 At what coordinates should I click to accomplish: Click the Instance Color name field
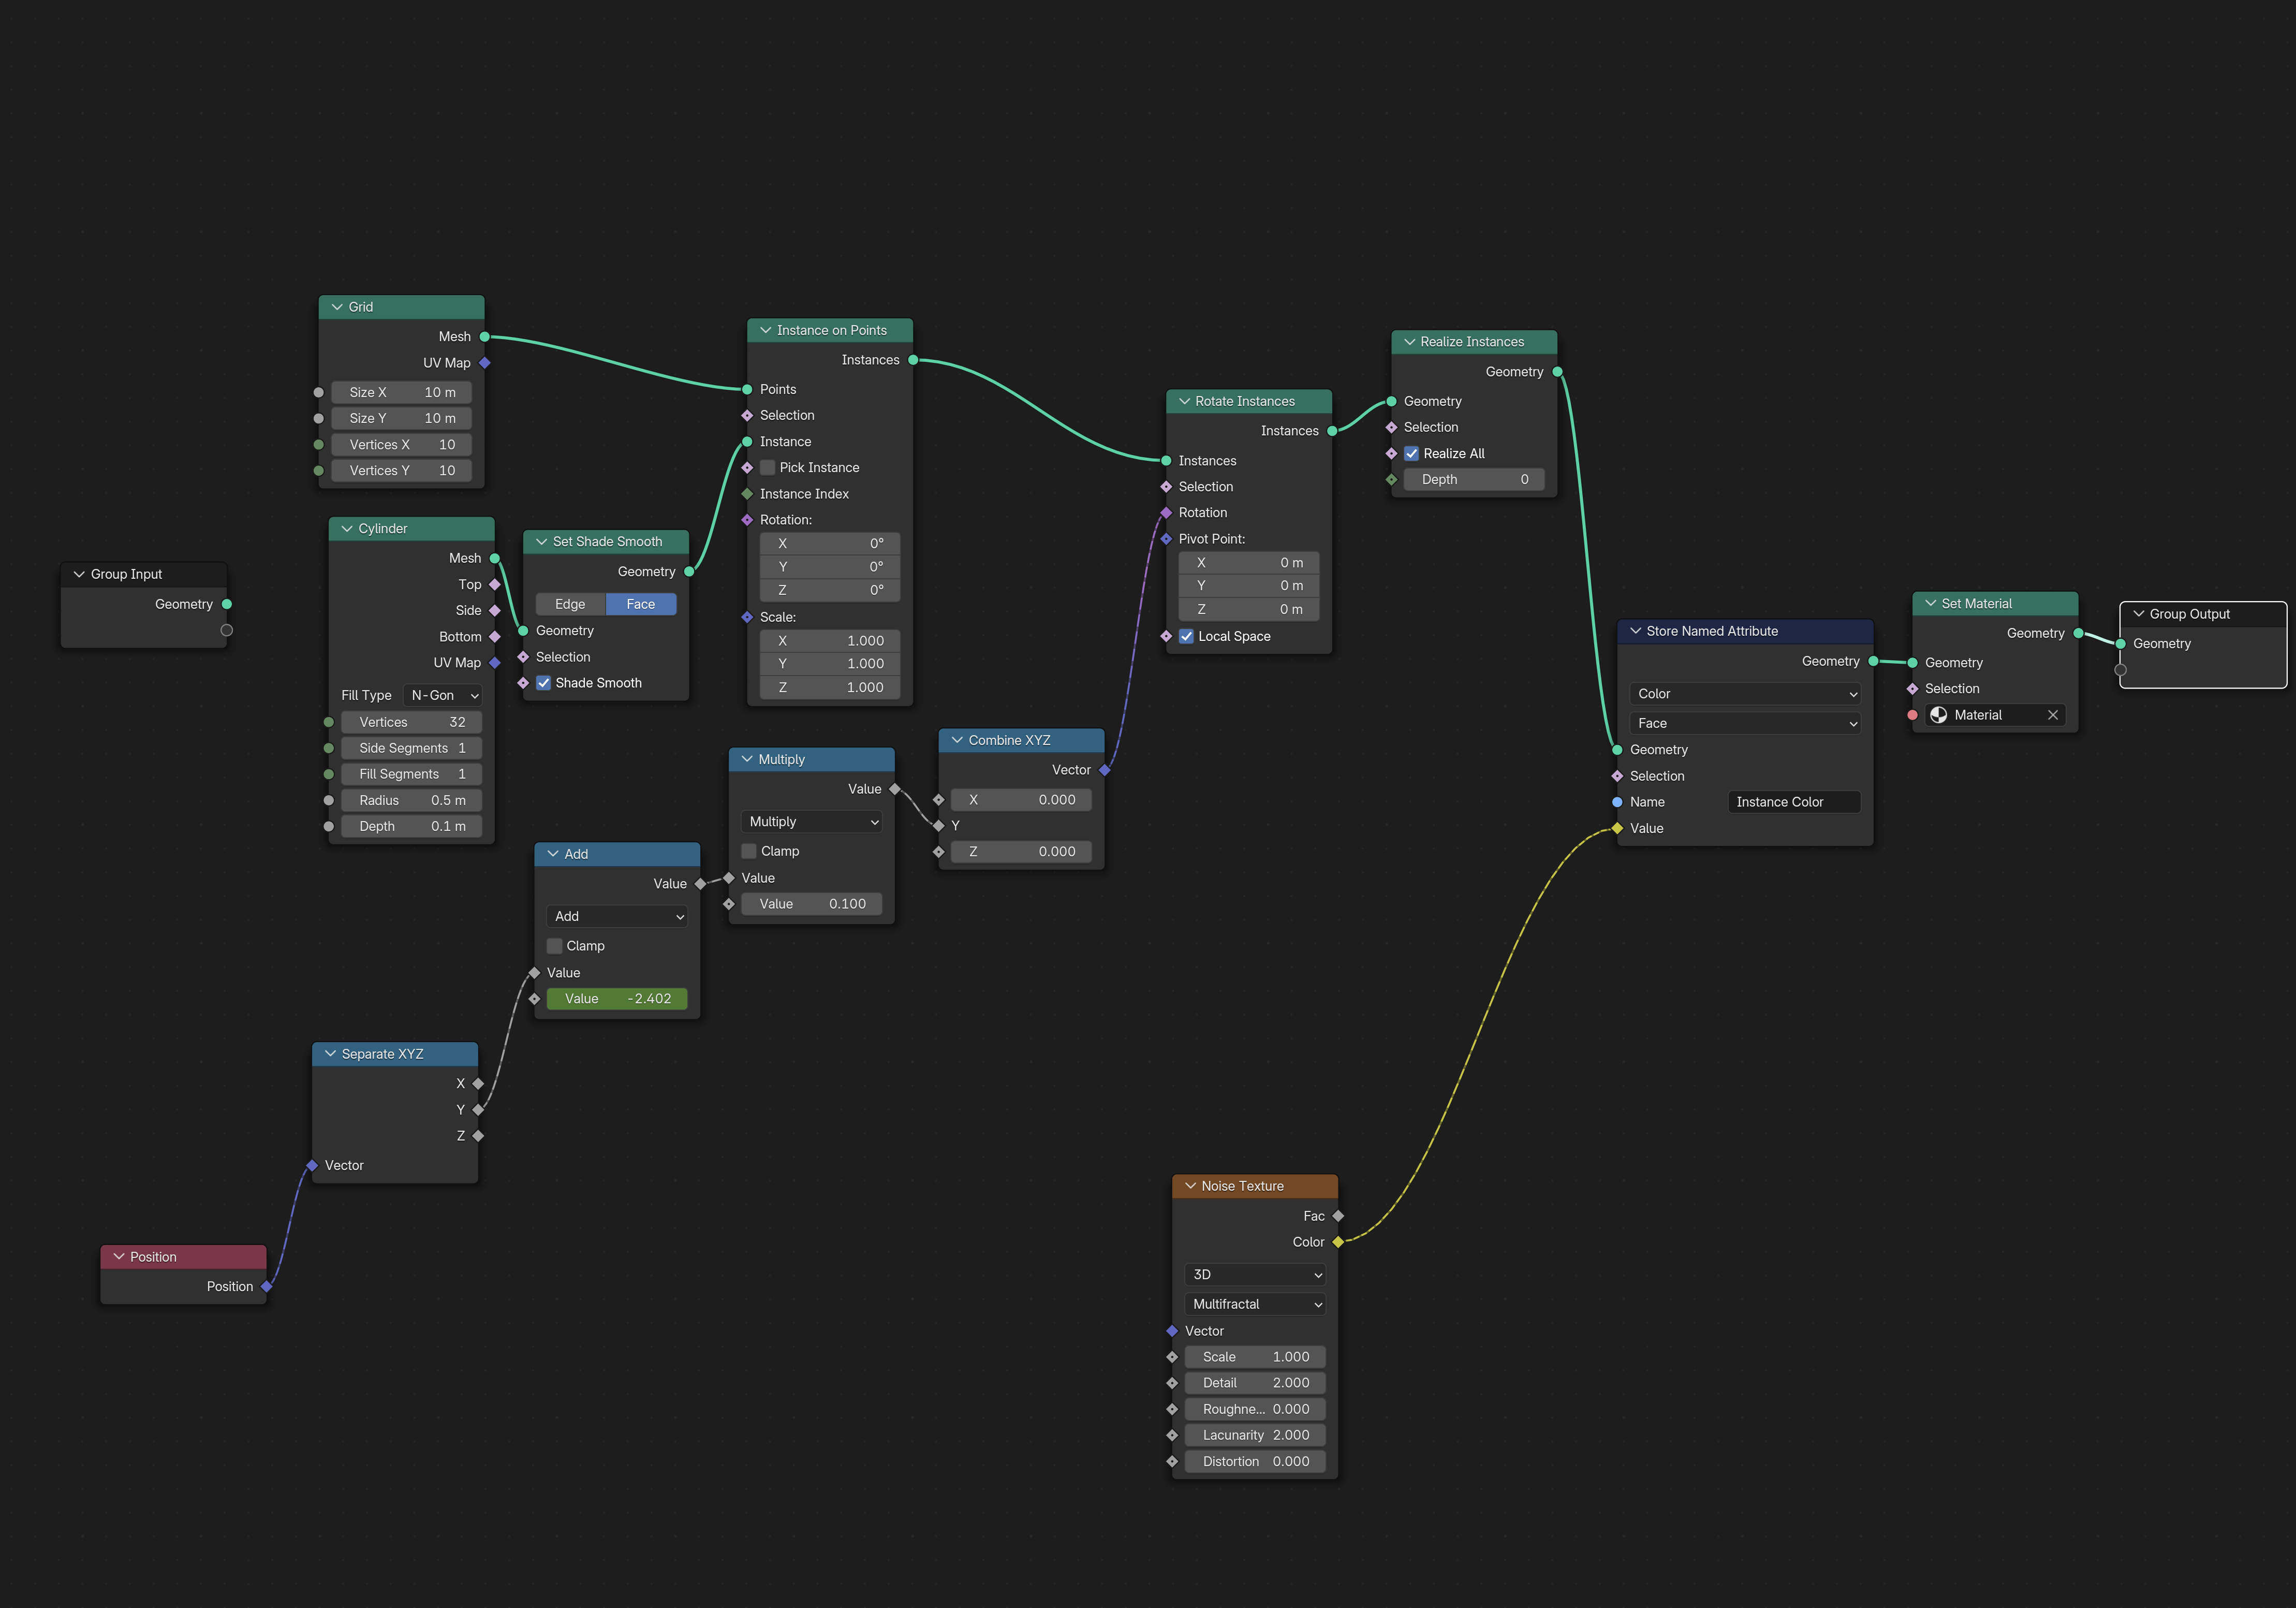coord(1794,802)
